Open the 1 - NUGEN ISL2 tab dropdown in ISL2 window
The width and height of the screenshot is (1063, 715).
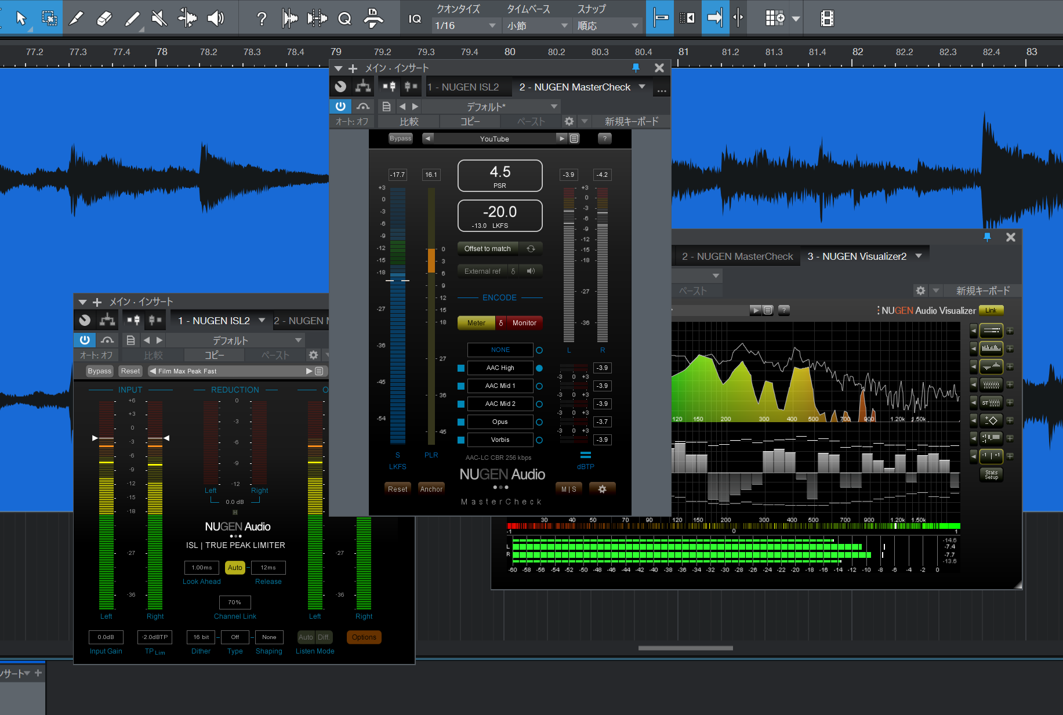tap(262, 320)
